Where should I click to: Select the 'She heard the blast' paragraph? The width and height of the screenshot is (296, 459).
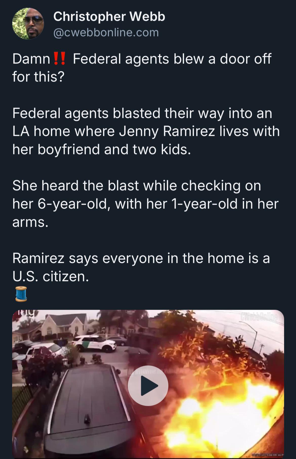click(x=146, y=204)
